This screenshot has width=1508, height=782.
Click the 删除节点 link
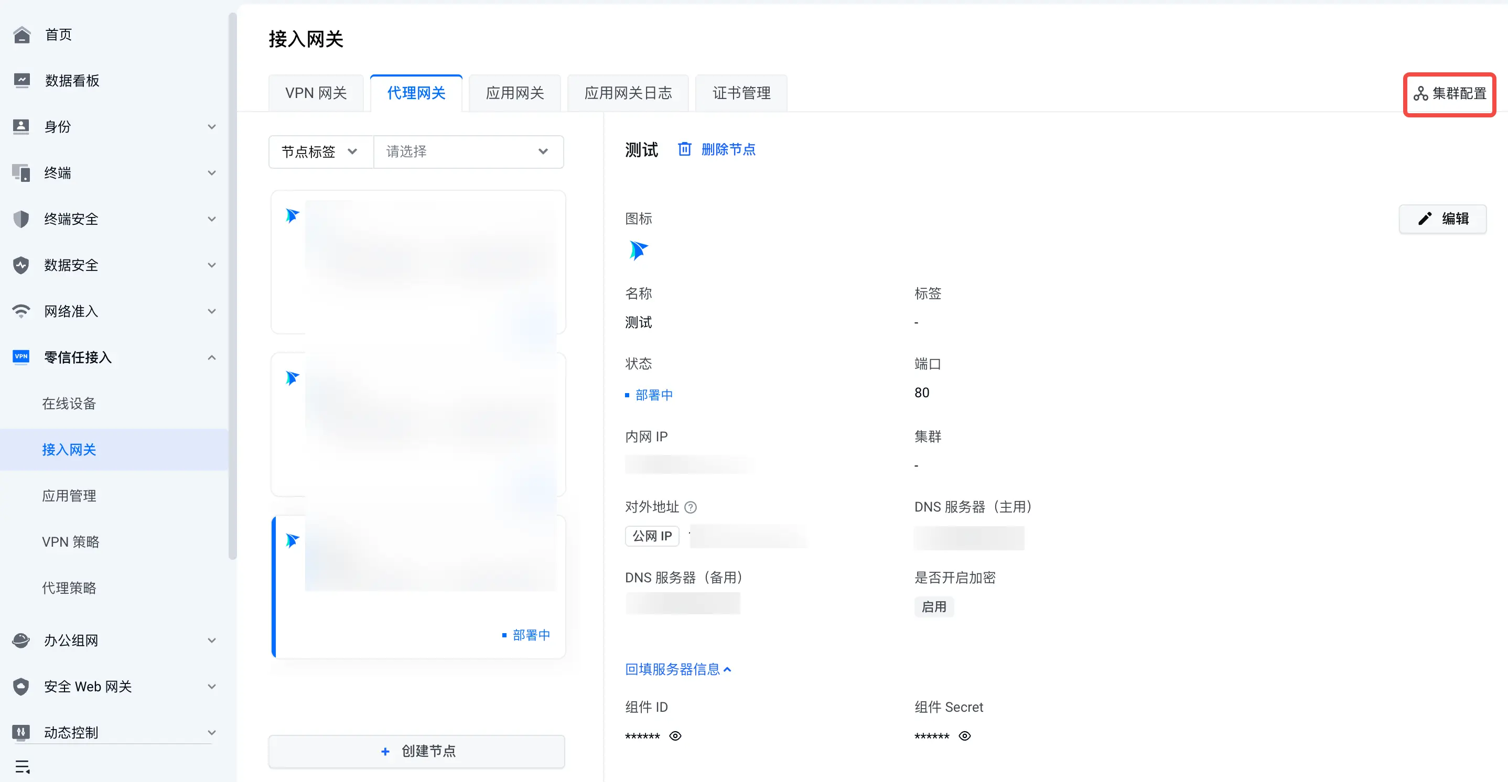click(728, 149)
